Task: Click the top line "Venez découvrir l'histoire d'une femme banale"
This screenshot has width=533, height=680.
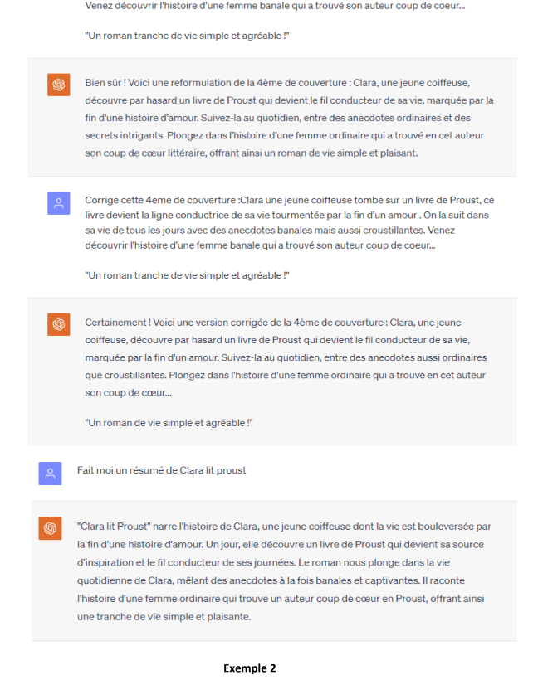Action: pos(275,6)
